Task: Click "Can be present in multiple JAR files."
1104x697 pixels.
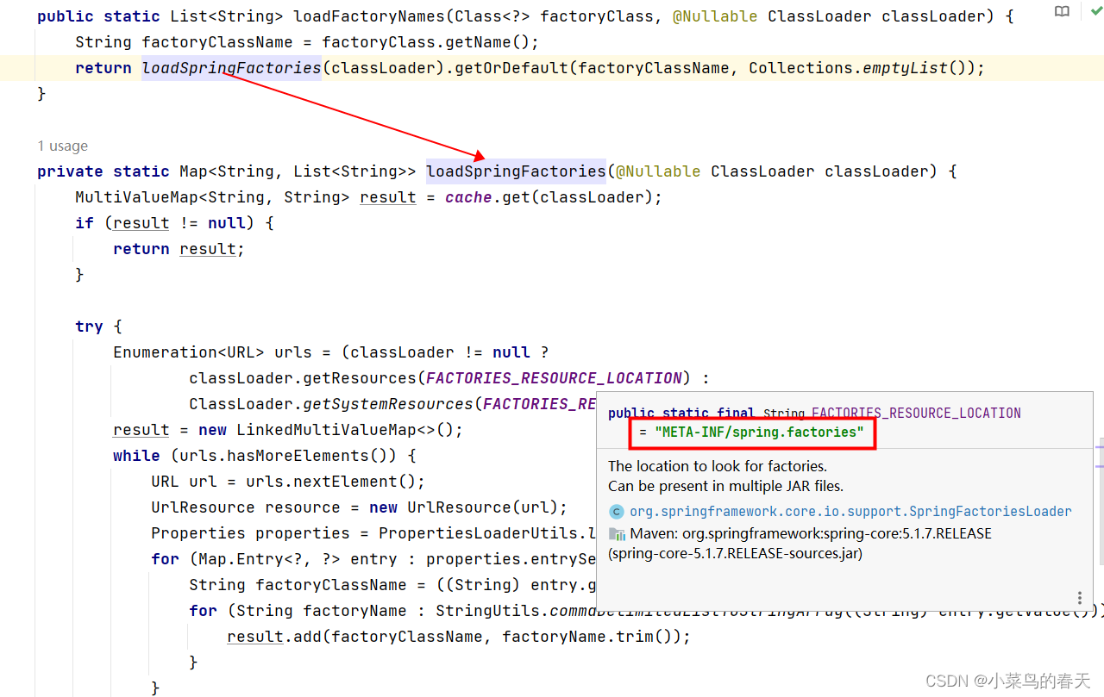Action: point(725,487)
